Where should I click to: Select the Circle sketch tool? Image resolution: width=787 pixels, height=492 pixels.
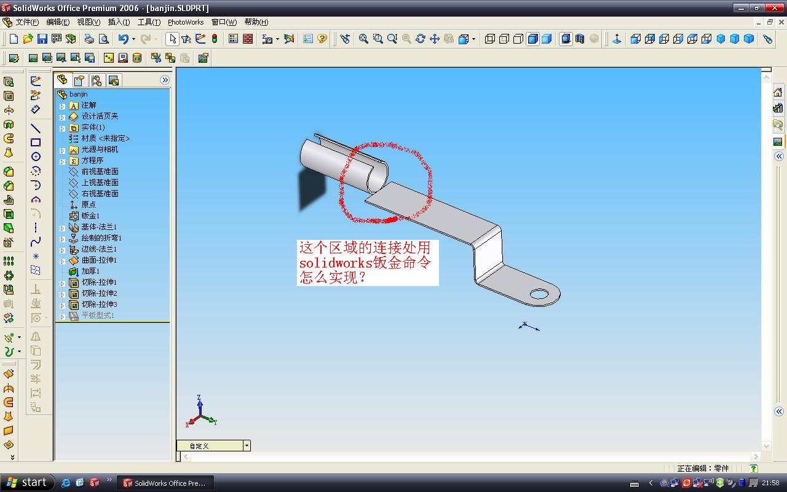point(36,157)
